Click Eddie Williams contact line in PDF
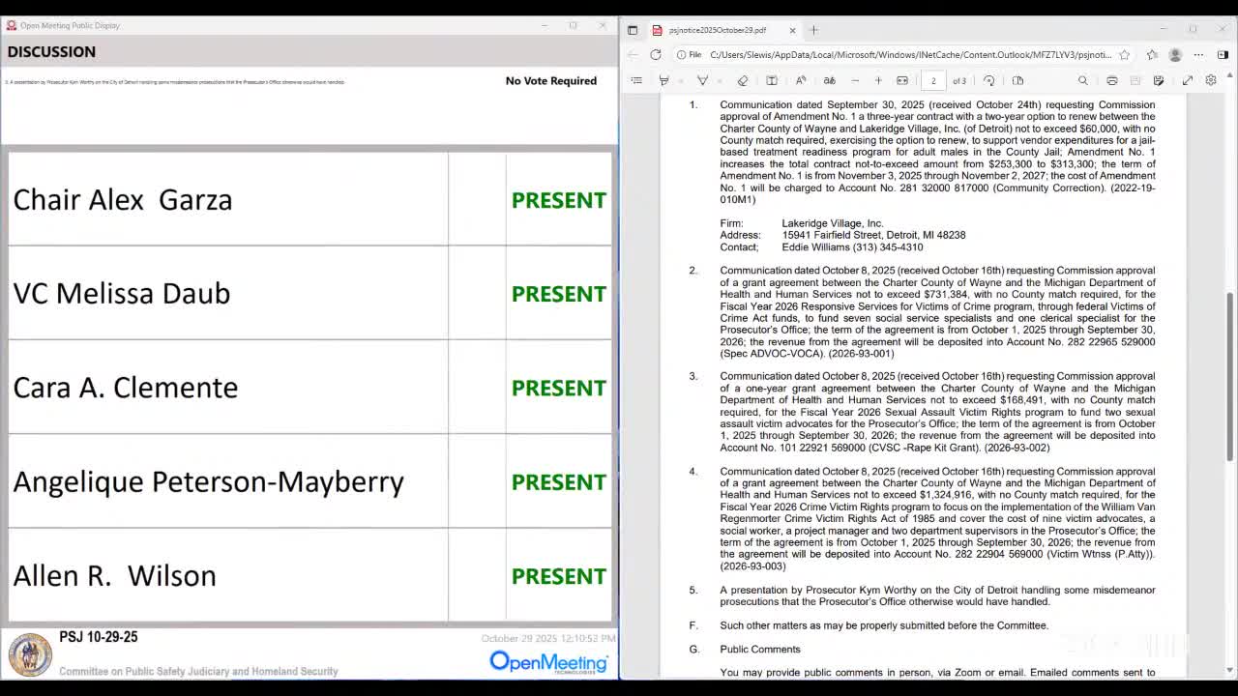 coord(852,247)
